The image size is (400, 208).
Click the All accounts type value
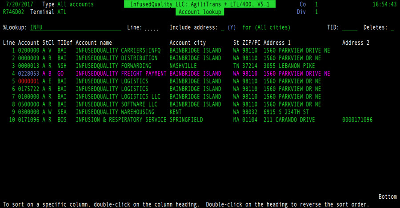(x=76, y=4)
